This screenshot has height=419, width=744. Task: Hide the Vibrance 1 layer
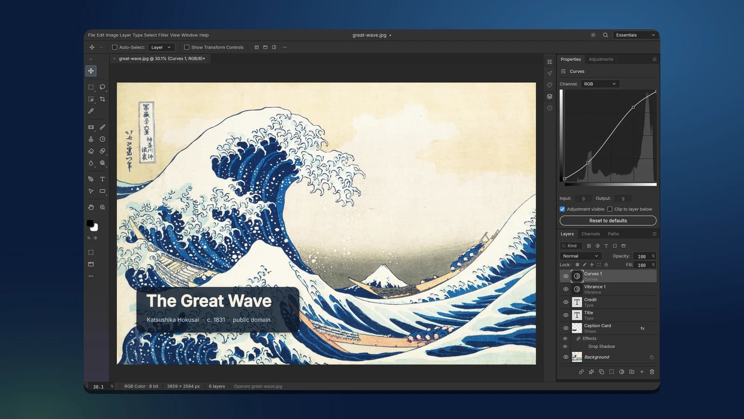[565, 289]
